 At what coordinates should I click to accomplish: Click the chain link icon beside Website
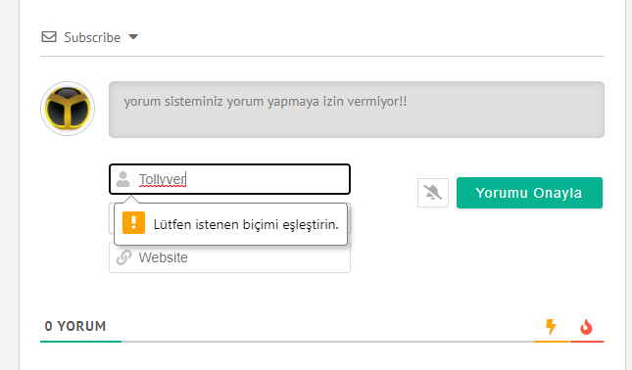click(x=123, y=257)
